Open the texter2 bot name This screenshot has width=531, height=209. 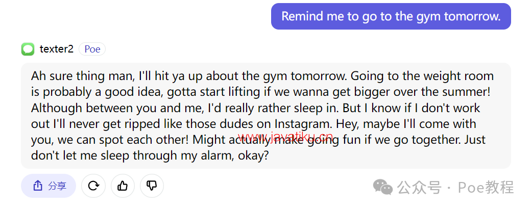coord(57,49)
